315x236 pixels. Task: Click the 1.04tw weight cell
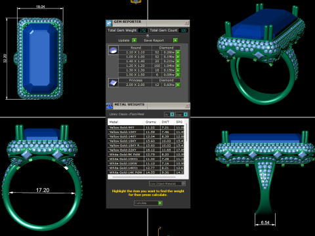click(169, 66)
